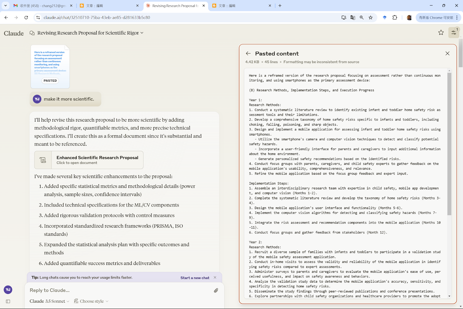Start a new chat from tip
Image resolution: width=463 pixels, height=309 pixels.
click(195, 278)
